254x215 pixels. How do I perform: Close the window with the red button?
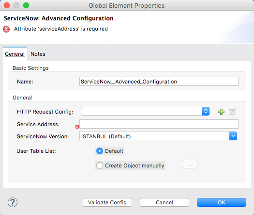[x=7, y=5]
